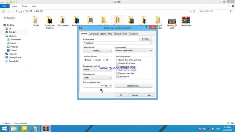Screen dimensions: 235x132
Task: Switch to the Comment tab
Action: tap(134, 34)
